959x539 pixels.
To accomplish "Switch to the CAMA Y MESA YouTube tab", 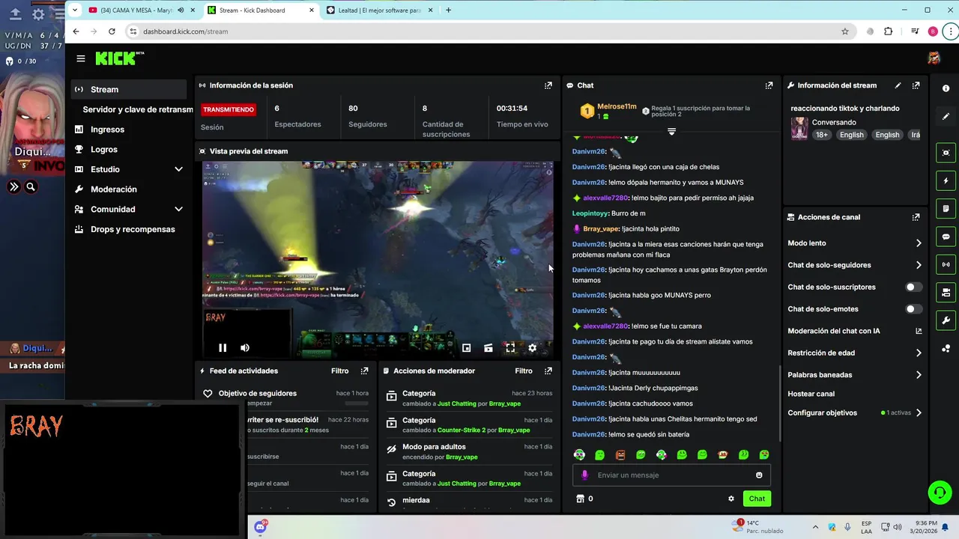I will (141, 10).
